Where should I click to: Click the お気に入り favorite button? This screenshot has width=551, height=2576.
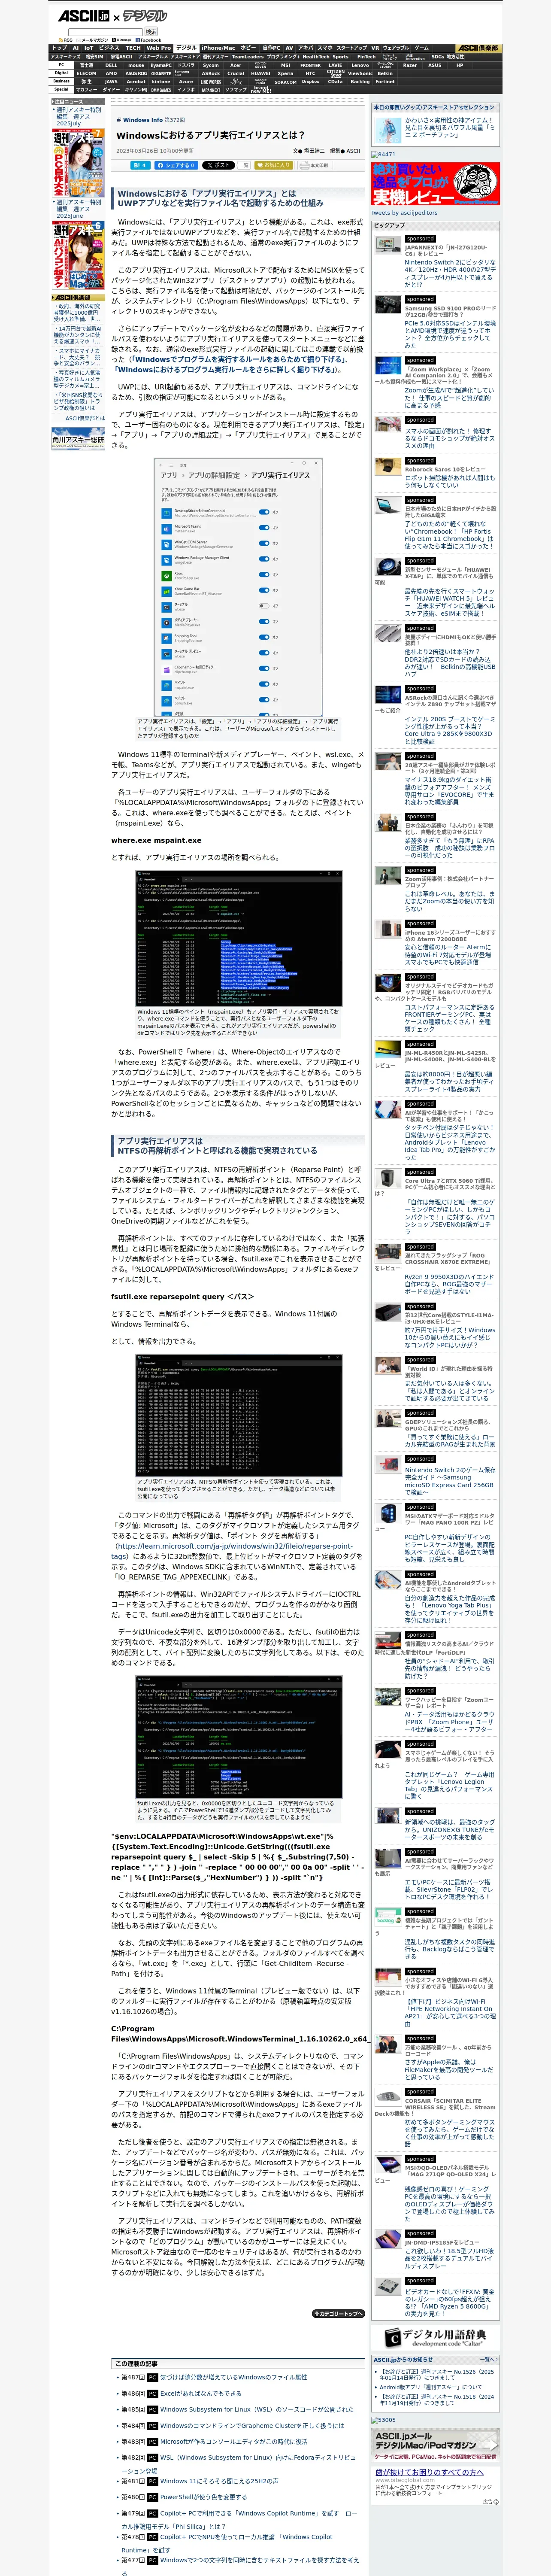pyautogui.click(x=274, y=165)
